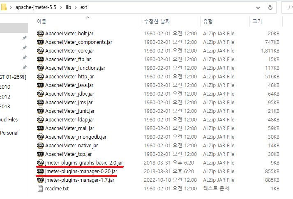Select the jmeter-plugins-graphs-basic-2.0.jar file name
Screen dimensions: 293x199
point(84,163)
